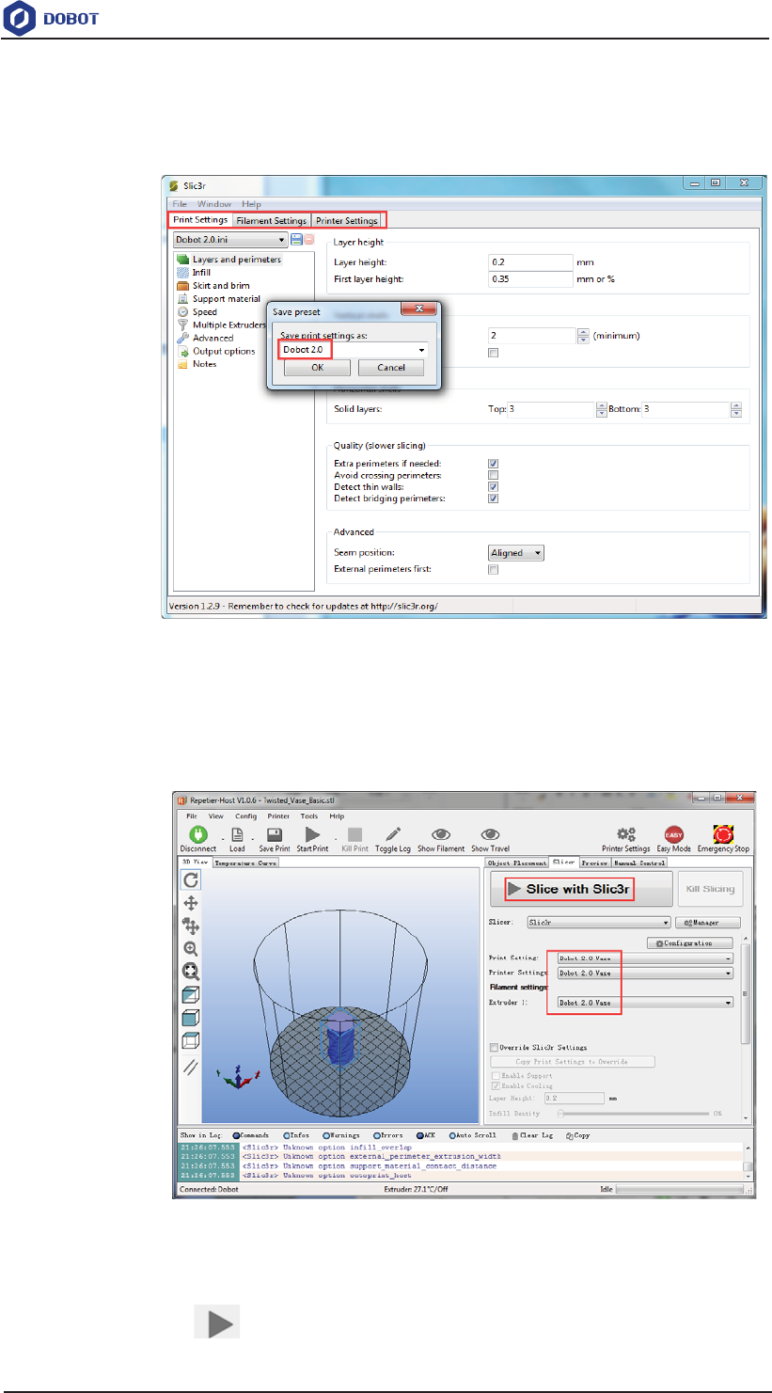Open the Window menu in Slic3r
The height and width of the screenshot is (1393, 772).
click(x=214, y=204)
